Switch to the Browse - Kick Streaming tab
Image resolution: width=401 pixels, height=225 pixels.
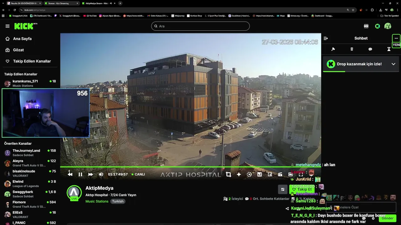61,3
